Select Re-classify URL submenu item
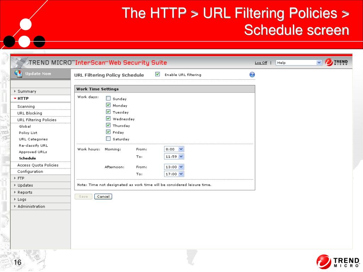The image size is (363, 272). point(33,146)
